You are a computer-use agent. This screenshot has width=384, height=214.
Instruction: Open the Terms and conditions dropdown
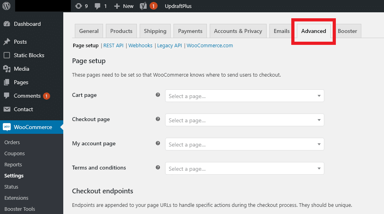click(245, 168)
